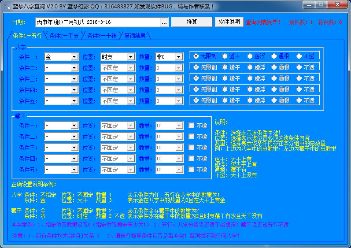This screenshot has width=351, height=248.
Task: Expand 八字 条件一 数量 dropdown showing 非0
Action: [x=179, y=57]
